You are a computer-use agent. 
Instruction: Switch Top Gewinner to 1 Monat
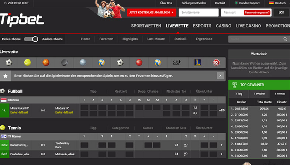[280, 94]
